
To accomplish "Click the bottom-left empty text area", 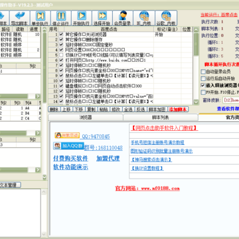I will (x=21, y=213).
